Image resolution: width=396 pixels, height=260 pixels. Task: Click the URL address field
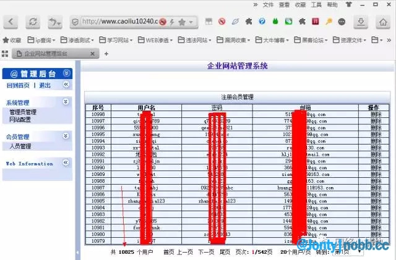(118, 22)
